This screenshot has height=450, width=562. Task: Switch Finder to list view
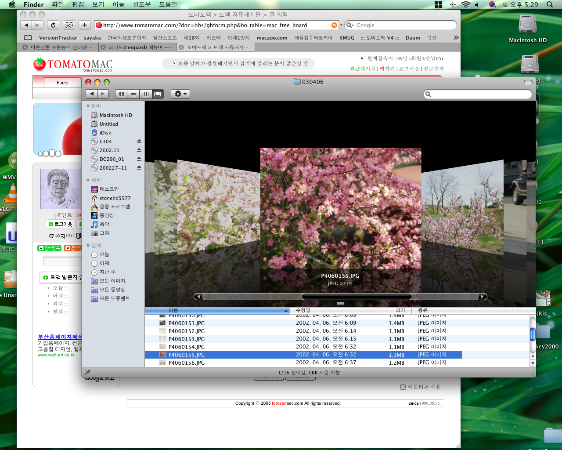click(x=133, y=94)
